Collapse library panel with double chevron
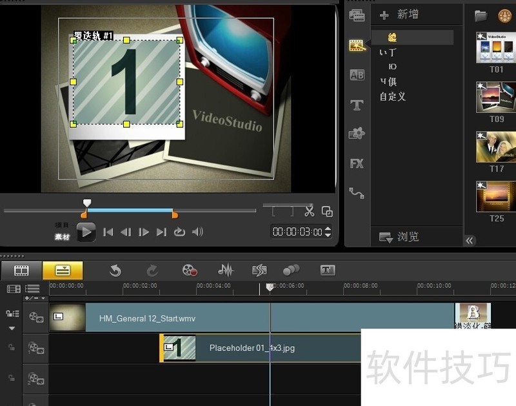Viewport: 516px width, 406px height. (x=470, y=240)
